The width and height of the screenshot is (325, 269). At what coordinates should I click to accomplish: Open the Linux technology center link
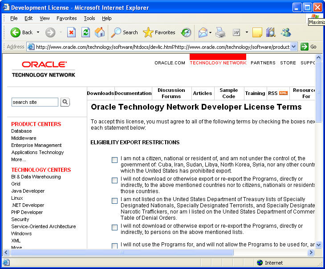pyautogui.click(x=17, y=198)
